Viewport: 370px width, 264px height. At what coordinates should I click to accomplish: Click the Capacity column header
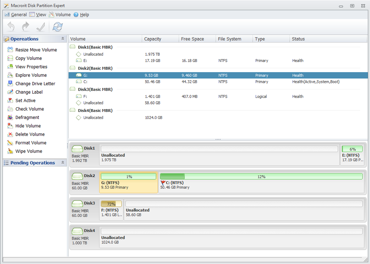160,39
